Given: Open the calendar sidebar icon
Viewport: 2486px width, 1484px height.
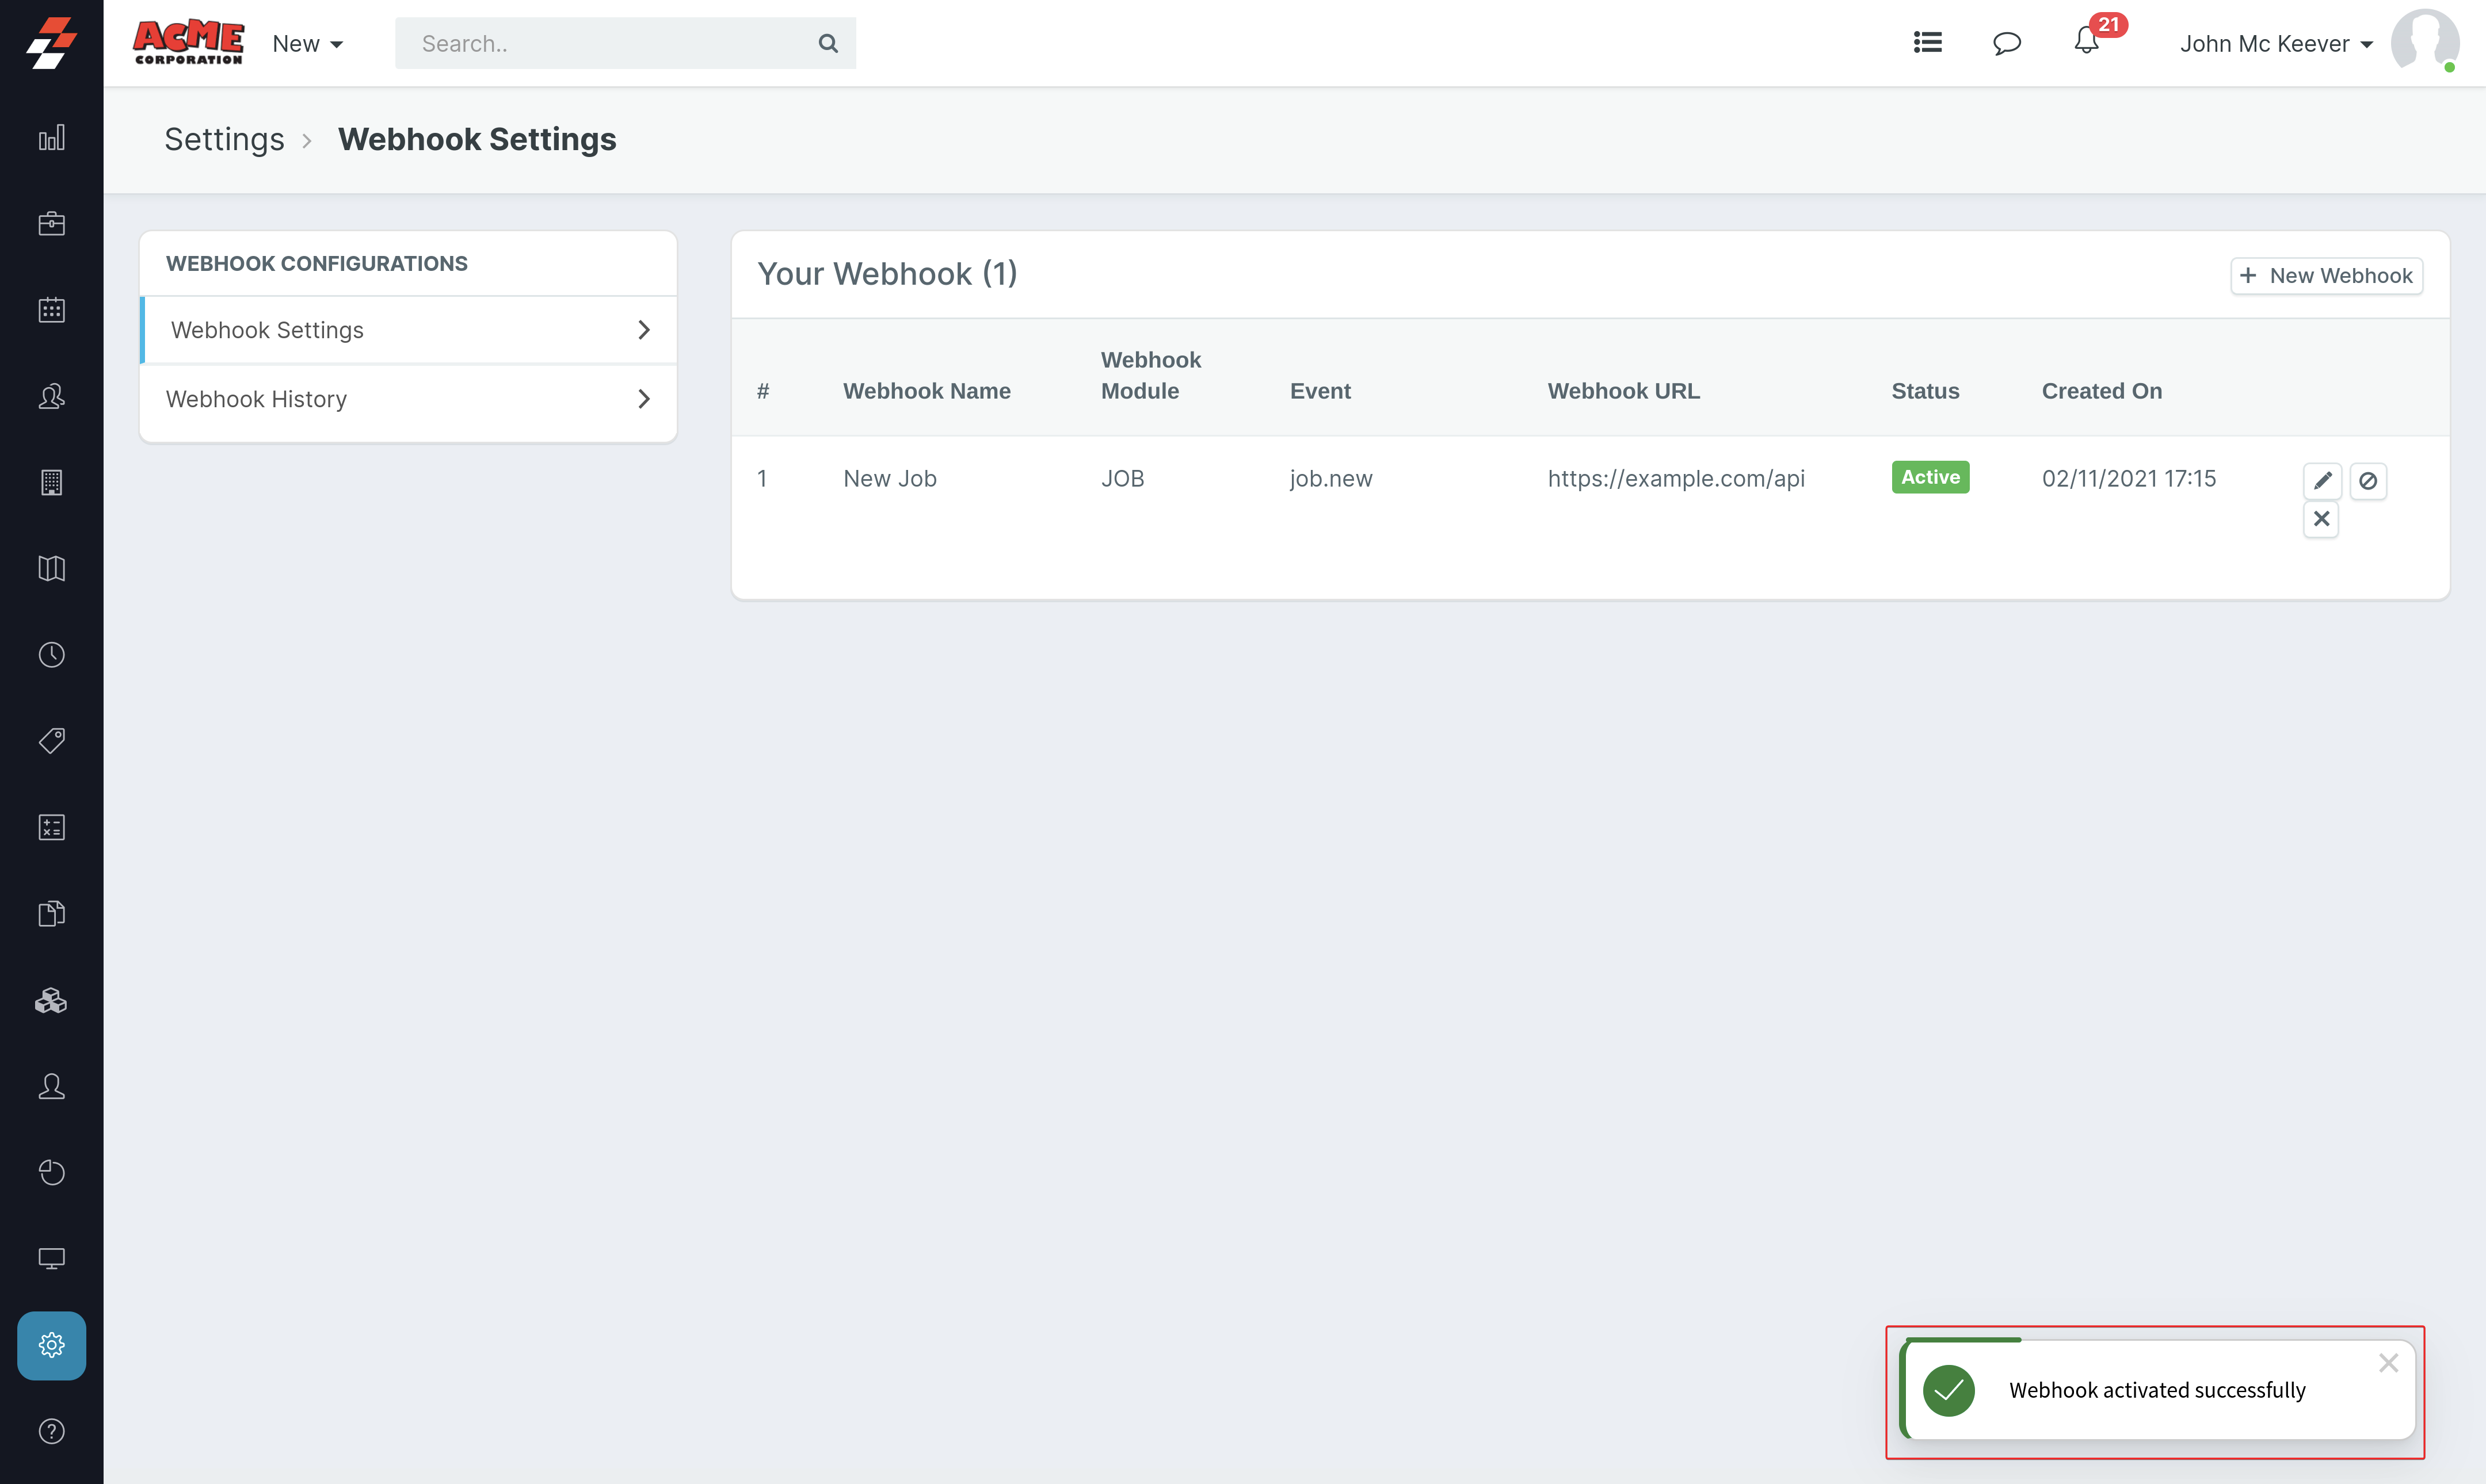Looking at the screenshot, I should tap(51, 310).
